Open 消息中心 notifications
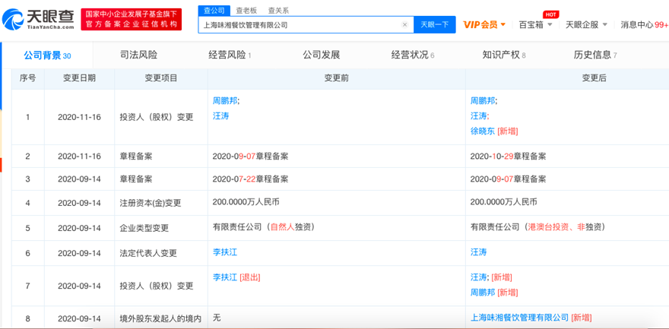The height and width of the screenshot is (329, 669). pos(642,25)
